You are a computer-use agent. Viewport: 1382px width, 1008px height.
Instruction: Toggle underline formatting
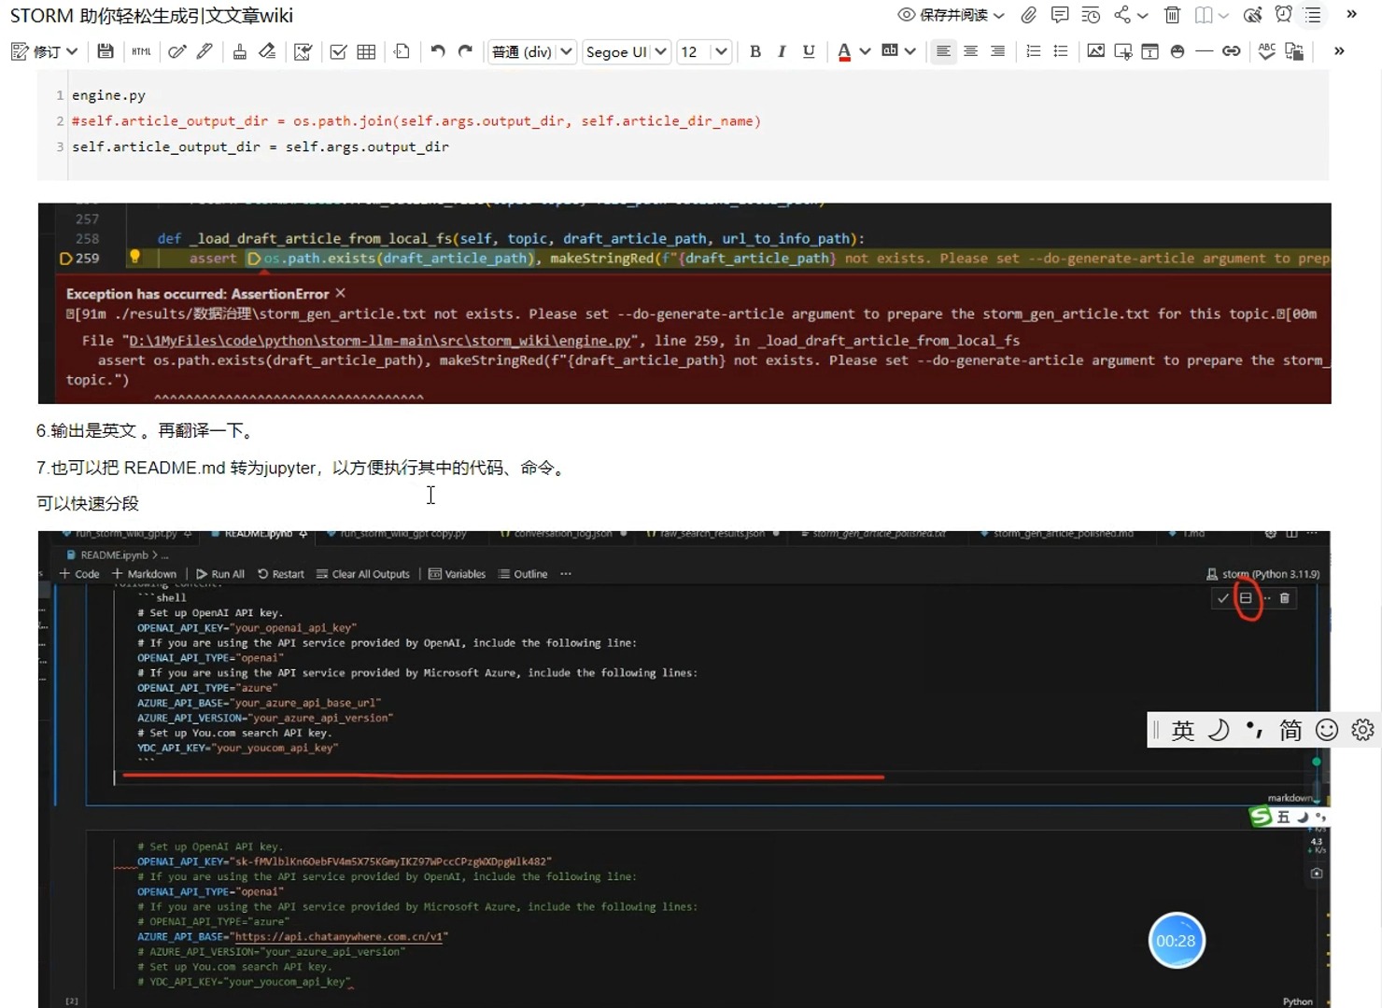[x=809, y=51]
